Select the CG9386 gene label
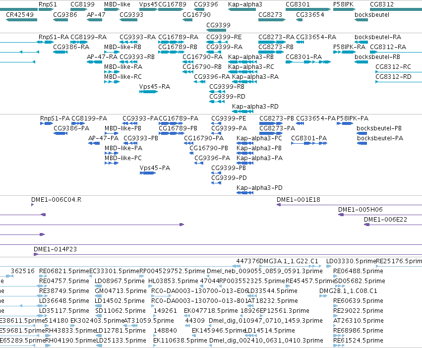Viewport: 422px width, 348px height. point(65,14)
